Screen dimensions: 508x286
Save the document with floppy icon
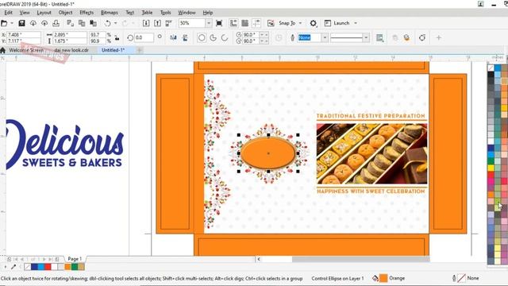21,23
